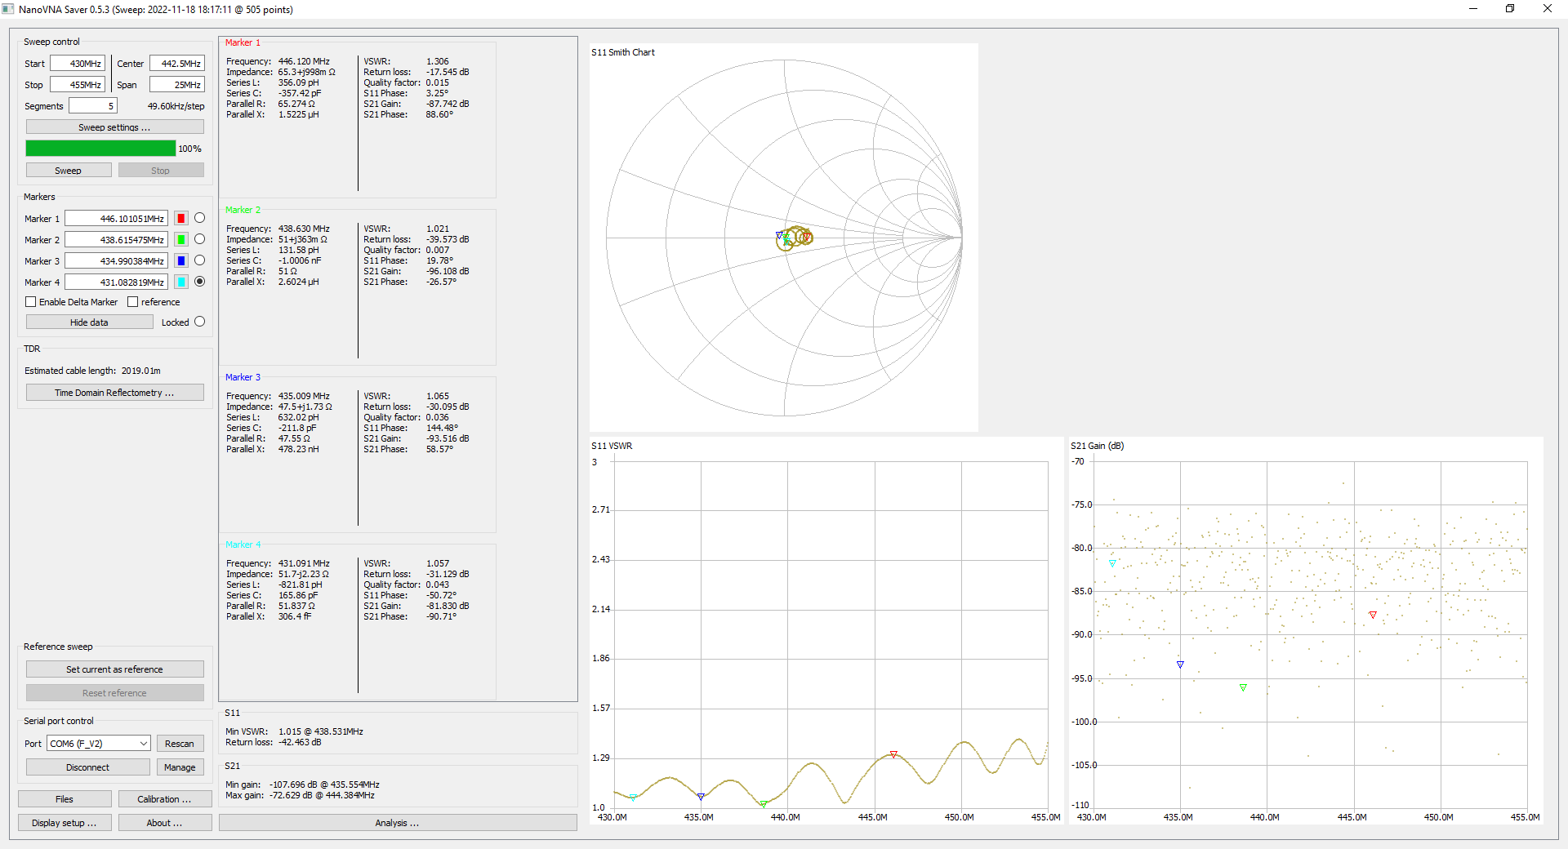Edit the Marker 4 frequency field
This screenshot has height=849, width=1568.
click(x=116, y=282)
